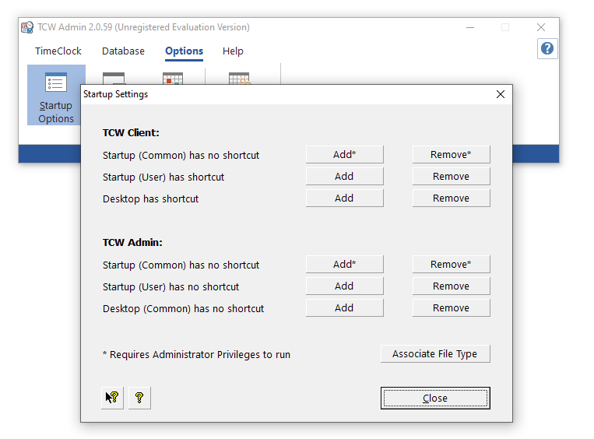The height and width of the screenshot is (439, 594).
Task: Click the blue help icon in main window
Action: point(547,48)
